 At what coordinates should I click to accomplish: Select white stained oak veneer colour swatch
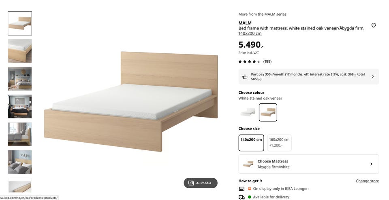click(268, 112)
